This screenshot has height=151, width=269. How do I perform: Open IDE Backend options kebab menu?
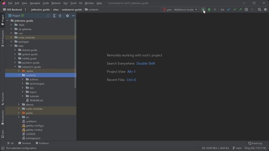tap(25, 10)
